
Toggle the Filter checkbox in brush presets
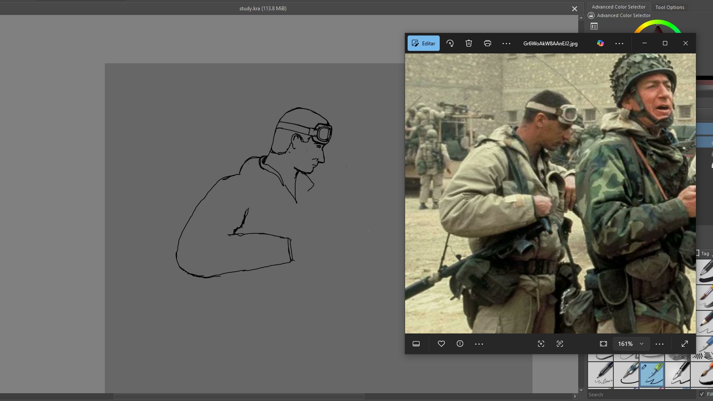pos(702,394)
